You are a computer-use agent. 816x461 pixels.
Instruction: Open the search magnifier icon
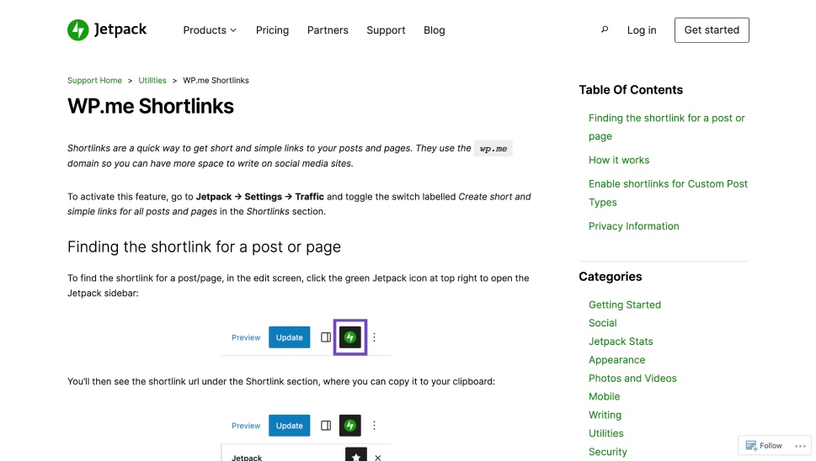[604, 29]
